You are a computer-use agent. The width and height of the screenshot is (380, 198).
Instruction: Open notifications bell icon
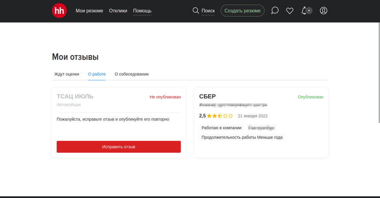pos(304,10)
